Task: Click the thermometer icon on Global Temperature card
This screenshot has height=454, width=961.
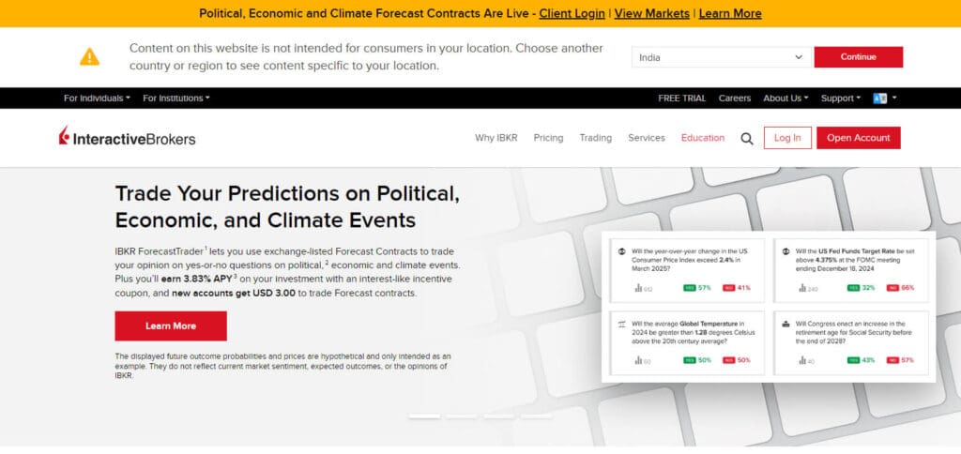Action: (x=621, y=324)
